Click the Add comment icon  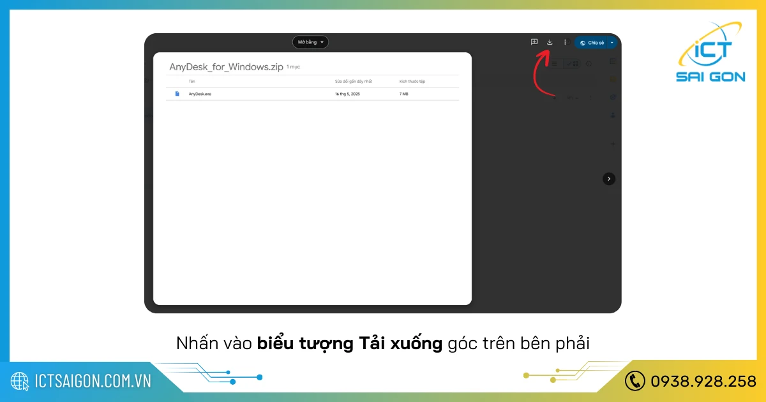[x=534, y=42]
